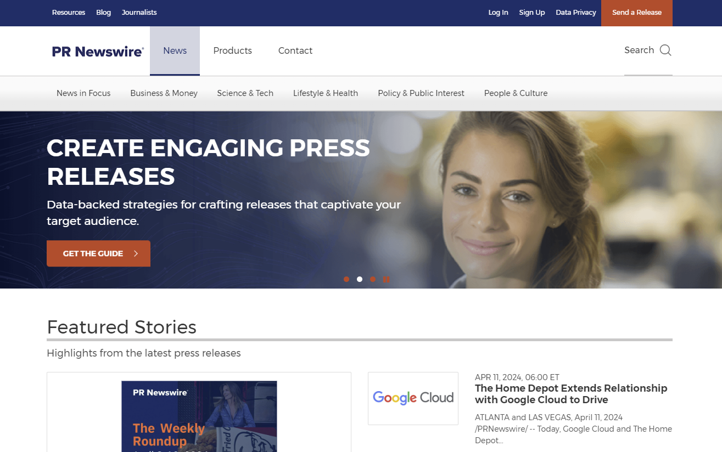Screen dimensions: 722x452
Task: Click Sign Up
Action: (x=532, y=13)
